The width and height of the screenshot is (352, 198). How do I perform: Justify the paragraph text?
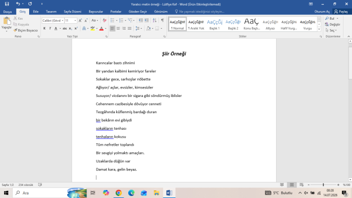(130, 29)
